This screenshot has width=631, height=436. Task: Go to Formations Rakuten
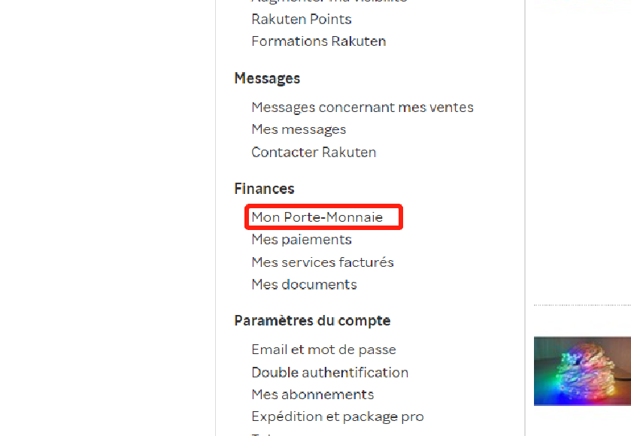point(318,41)
